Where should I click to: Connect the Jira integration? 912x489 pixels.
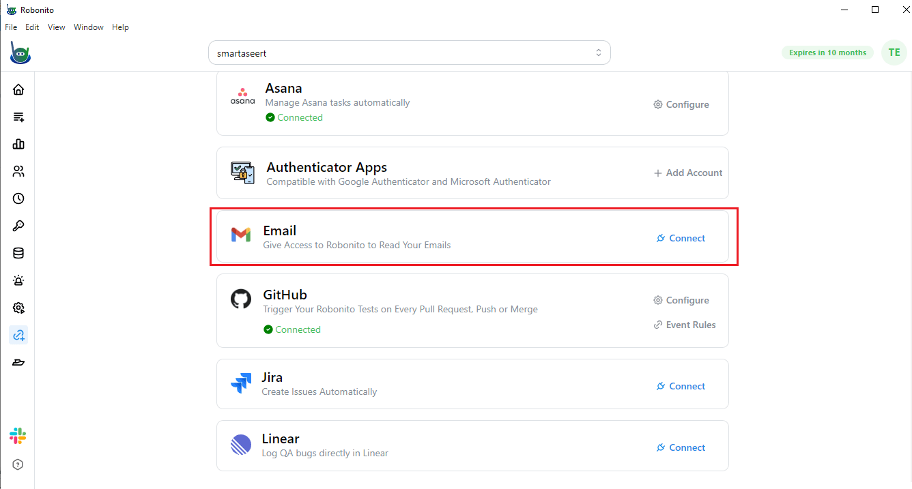point(681,386)
